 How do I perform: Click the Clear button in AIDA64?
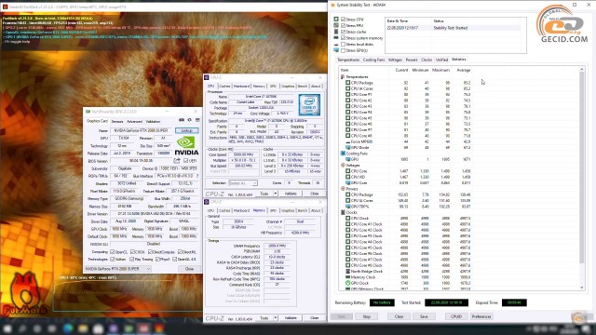[x=399, y=316]
